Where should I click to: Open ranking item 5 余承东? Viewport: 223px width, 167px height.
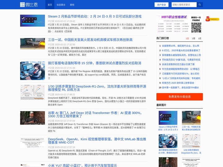point(178,64)
